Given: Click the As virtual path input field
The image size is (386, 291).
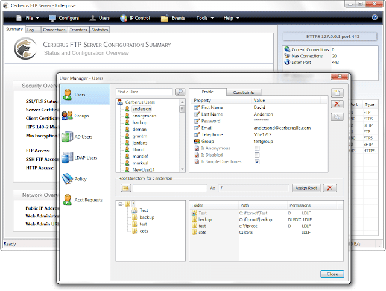Looking at the screenshot, I should tap(253, 188).
